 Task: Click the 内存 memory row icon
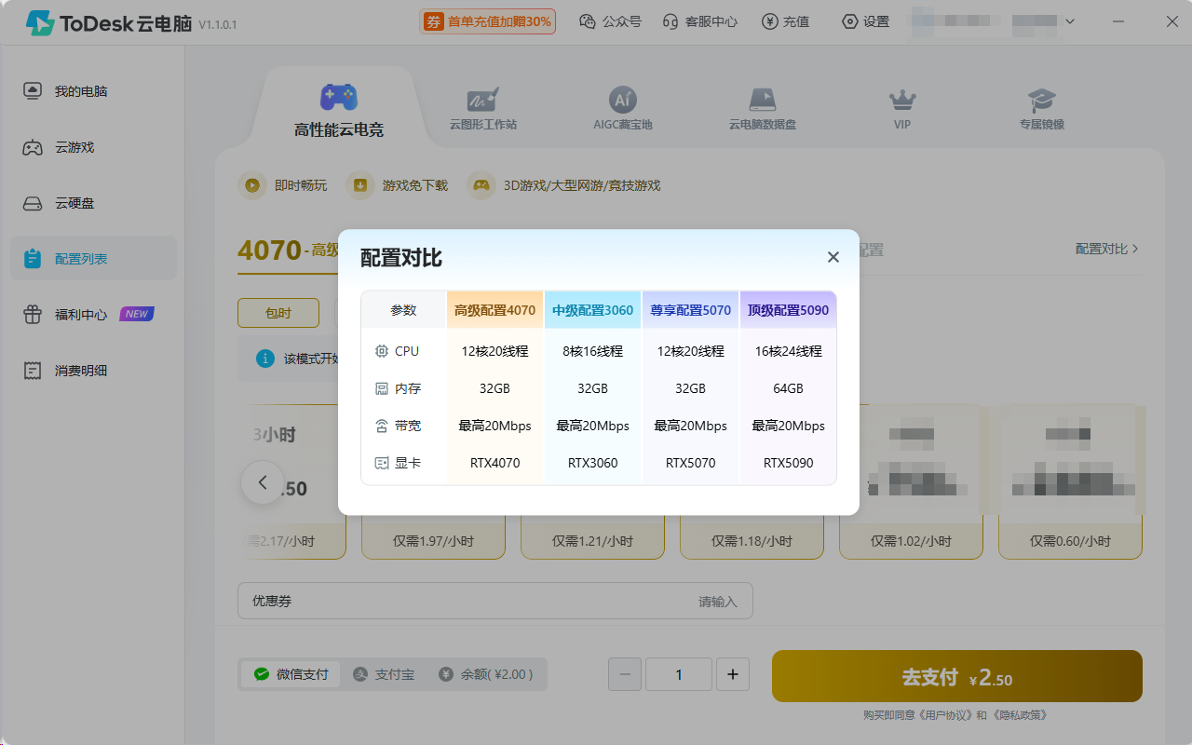[x=382, y=388]
